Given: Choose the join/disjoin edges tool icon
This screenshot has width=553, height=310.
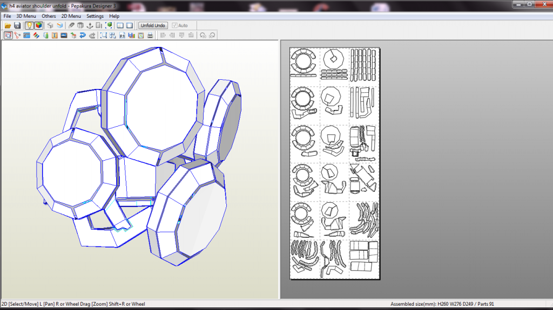Looking at the screenshot, I should 17,36.
